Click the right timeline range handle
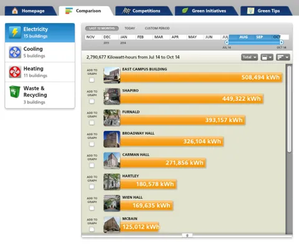 pos(282,42)
